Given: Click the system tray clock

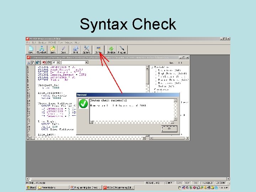Looking at the screenshot, I should coord(223,188).
